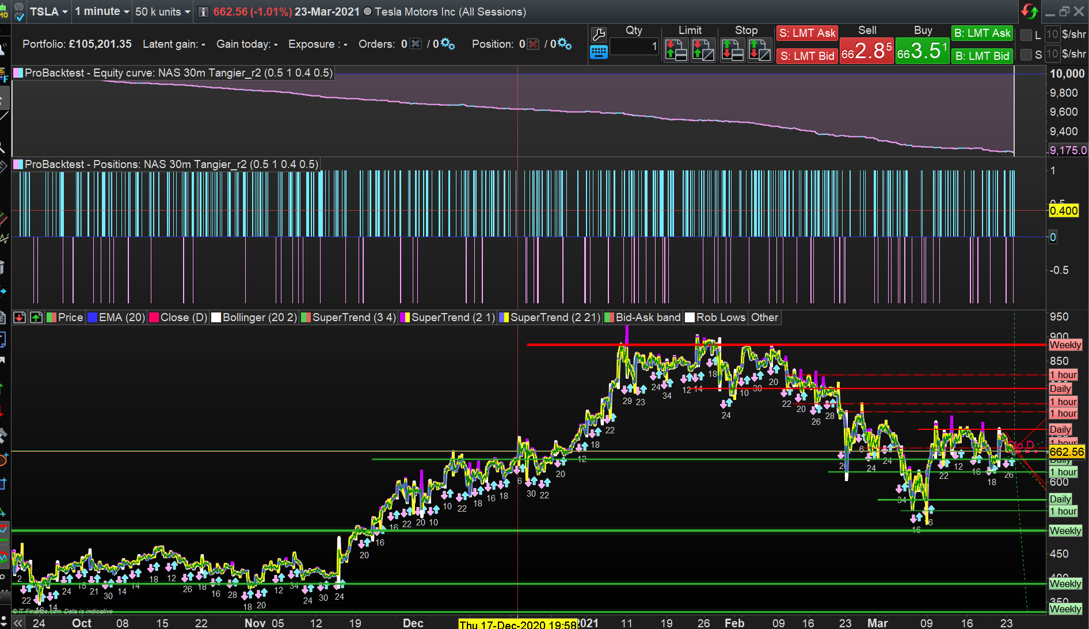Click the blue keyboard shortcuts icon
Image resolution: width=1089 pixels, height=629 pixels.
point(599,53)
